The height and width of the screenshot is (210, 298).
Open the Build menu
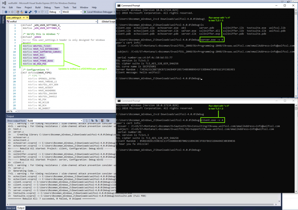(x=38, y=7)
